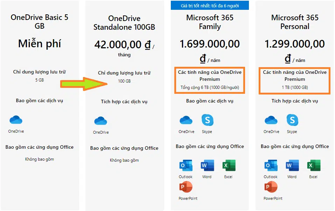Click the Outlook icon under Personal plan

[x=271, y=165]
